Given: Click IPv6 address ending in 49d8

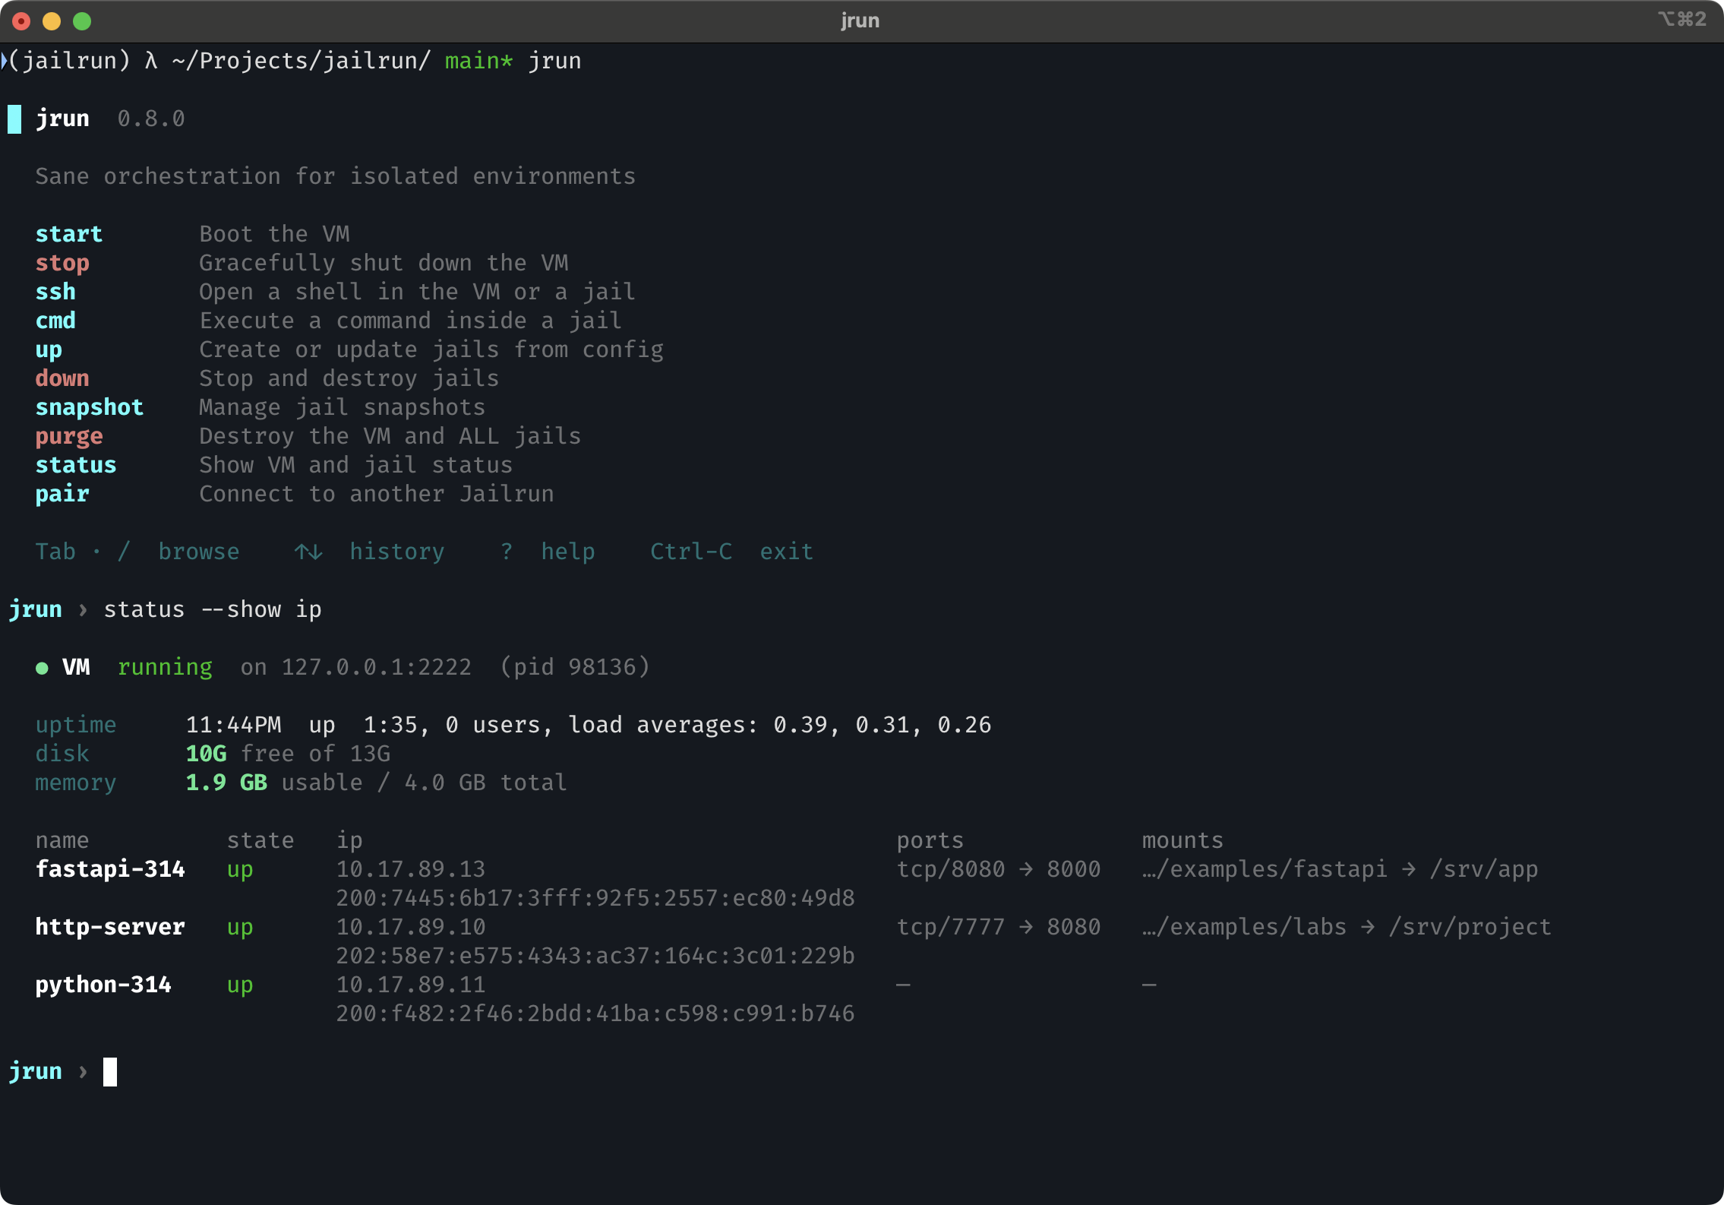Looking at the screenshot, I should click(595, 898).
